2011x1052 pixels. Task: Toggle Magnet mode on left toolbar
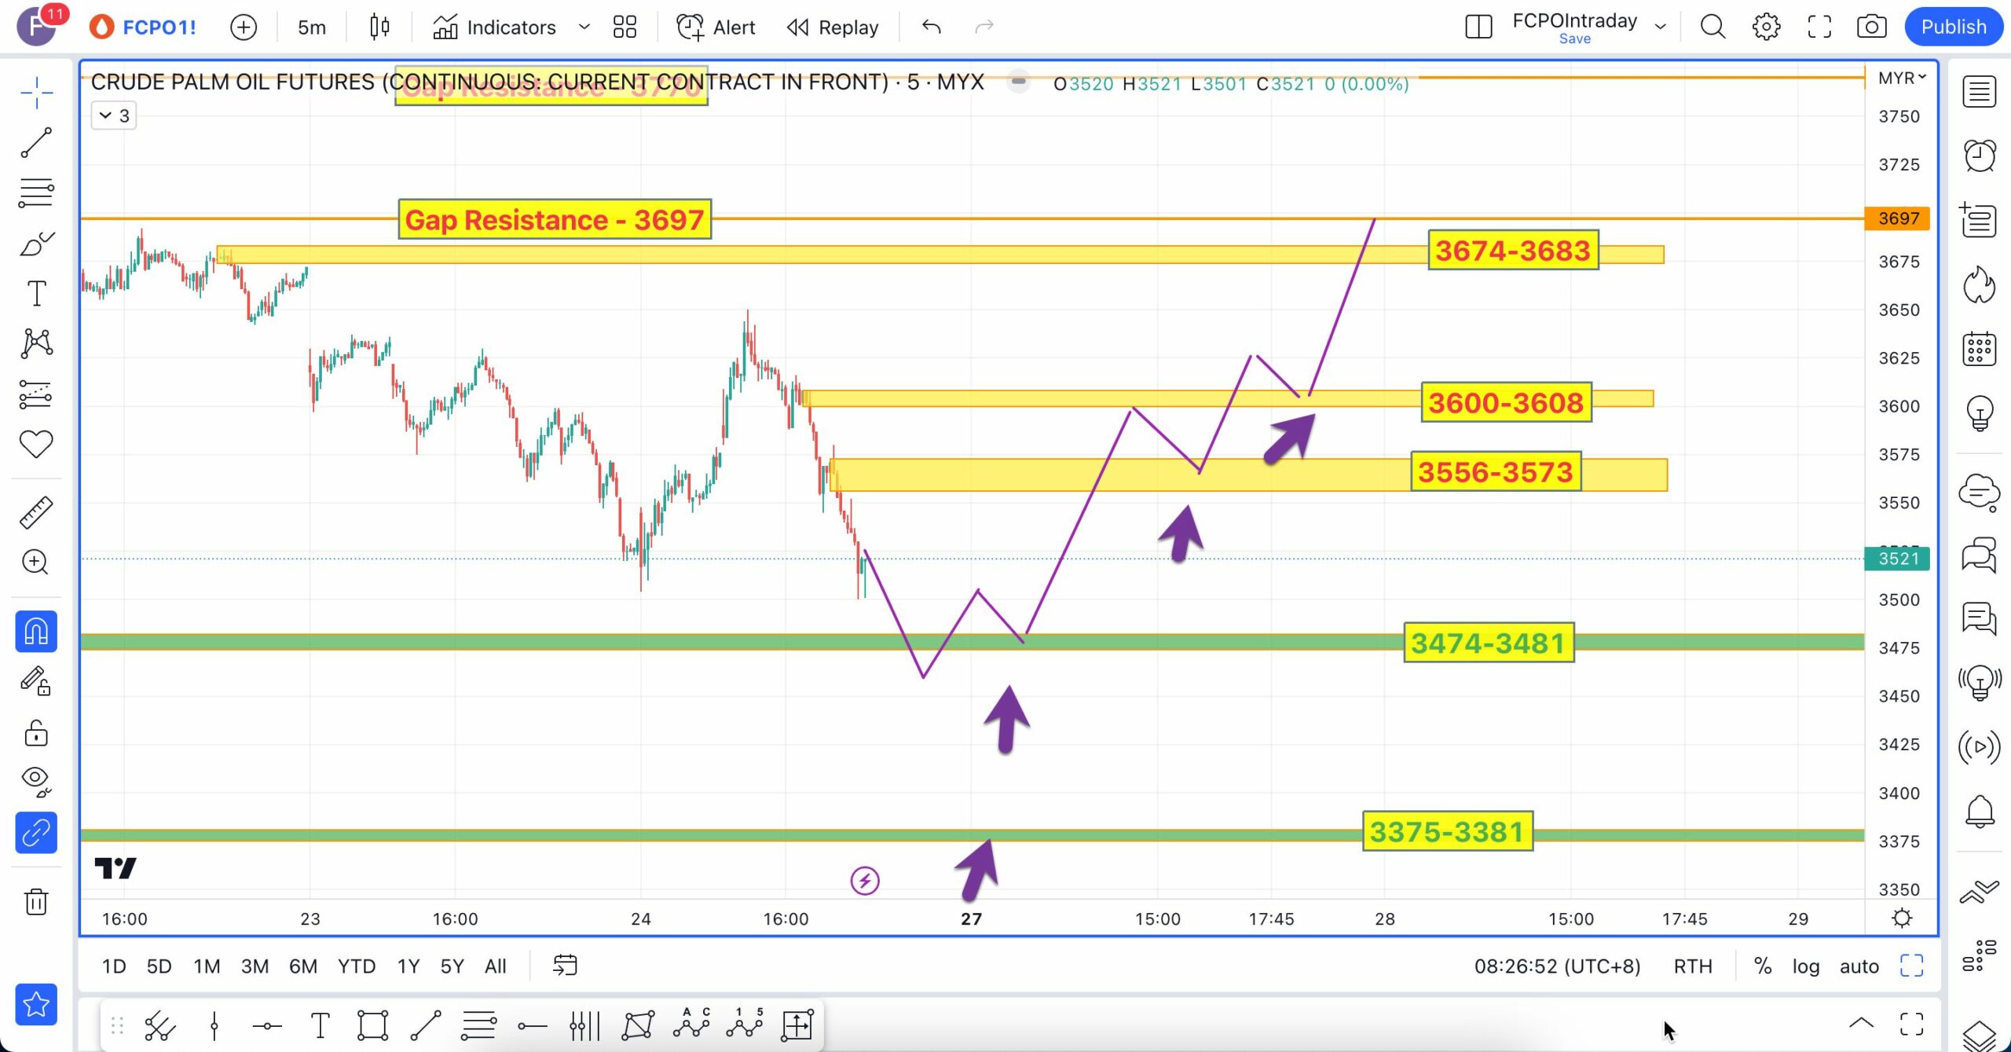click(36, 632)
